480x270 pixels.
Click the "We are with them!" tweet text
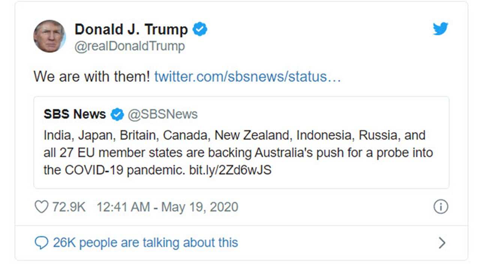pos(92,76)
